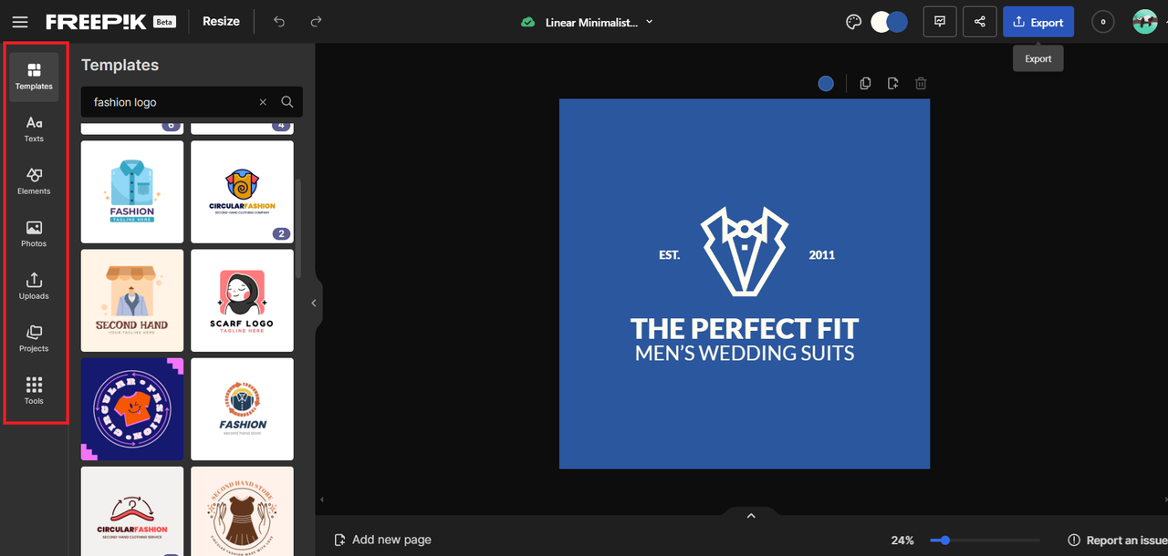This screenshot has height=556, width=1168.
Task: Click Report an issue link
Action: 1117,540
